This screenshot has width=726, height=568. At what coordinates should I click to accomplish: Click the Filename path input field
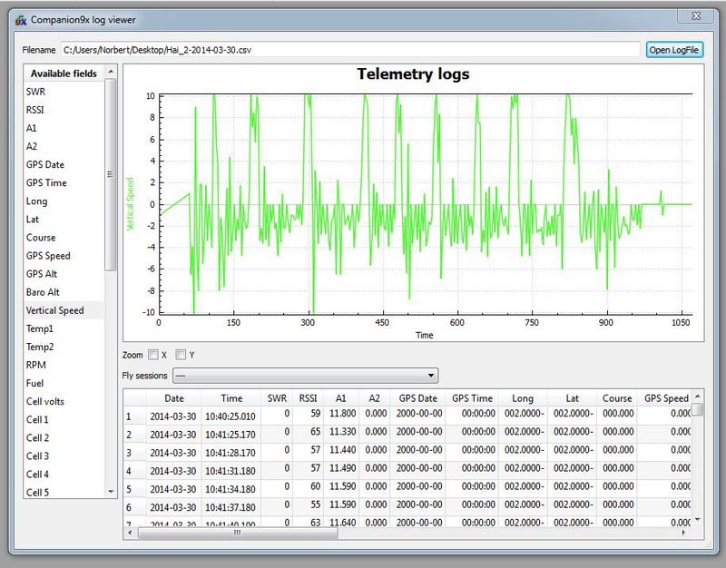[350, 50]
